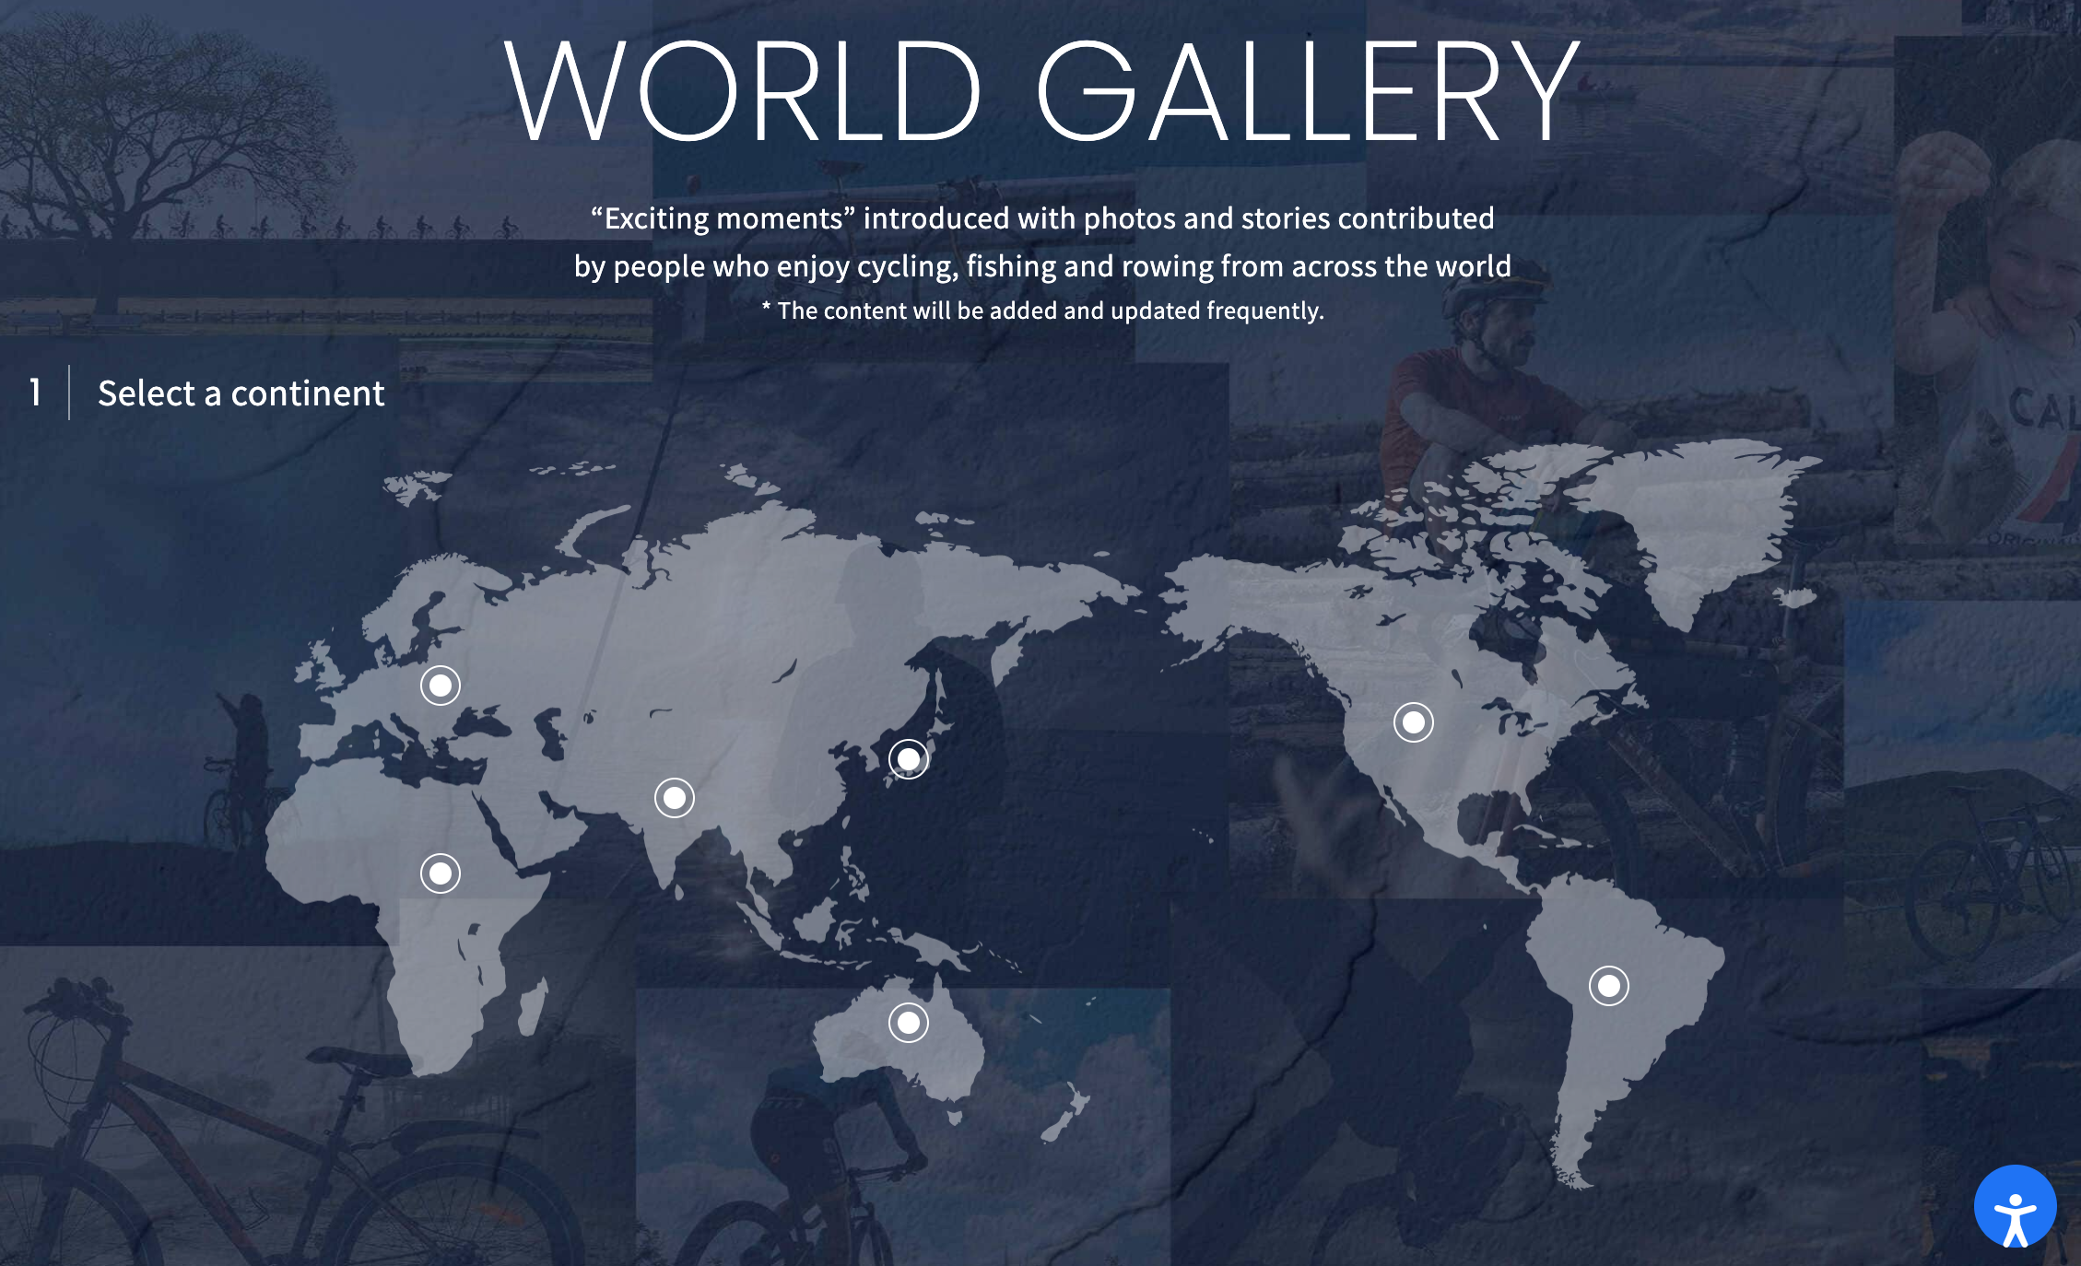
Task: Select the South America map marker
Action: click(x=1609, y=986)
